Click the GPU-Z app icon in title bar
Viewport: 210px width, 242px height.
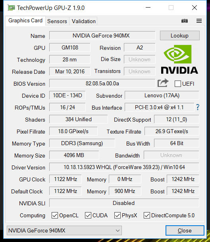pyautogui.click(x=12, y=8)
